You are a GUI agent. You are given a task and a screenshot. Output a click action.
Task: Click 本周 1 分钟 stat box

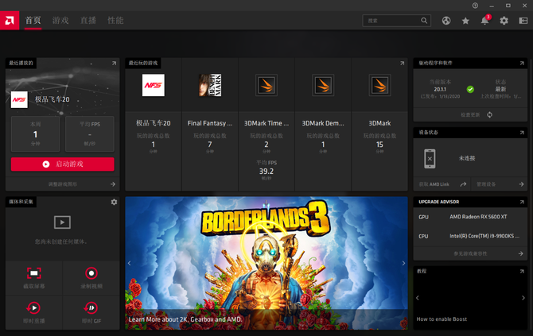35,134
